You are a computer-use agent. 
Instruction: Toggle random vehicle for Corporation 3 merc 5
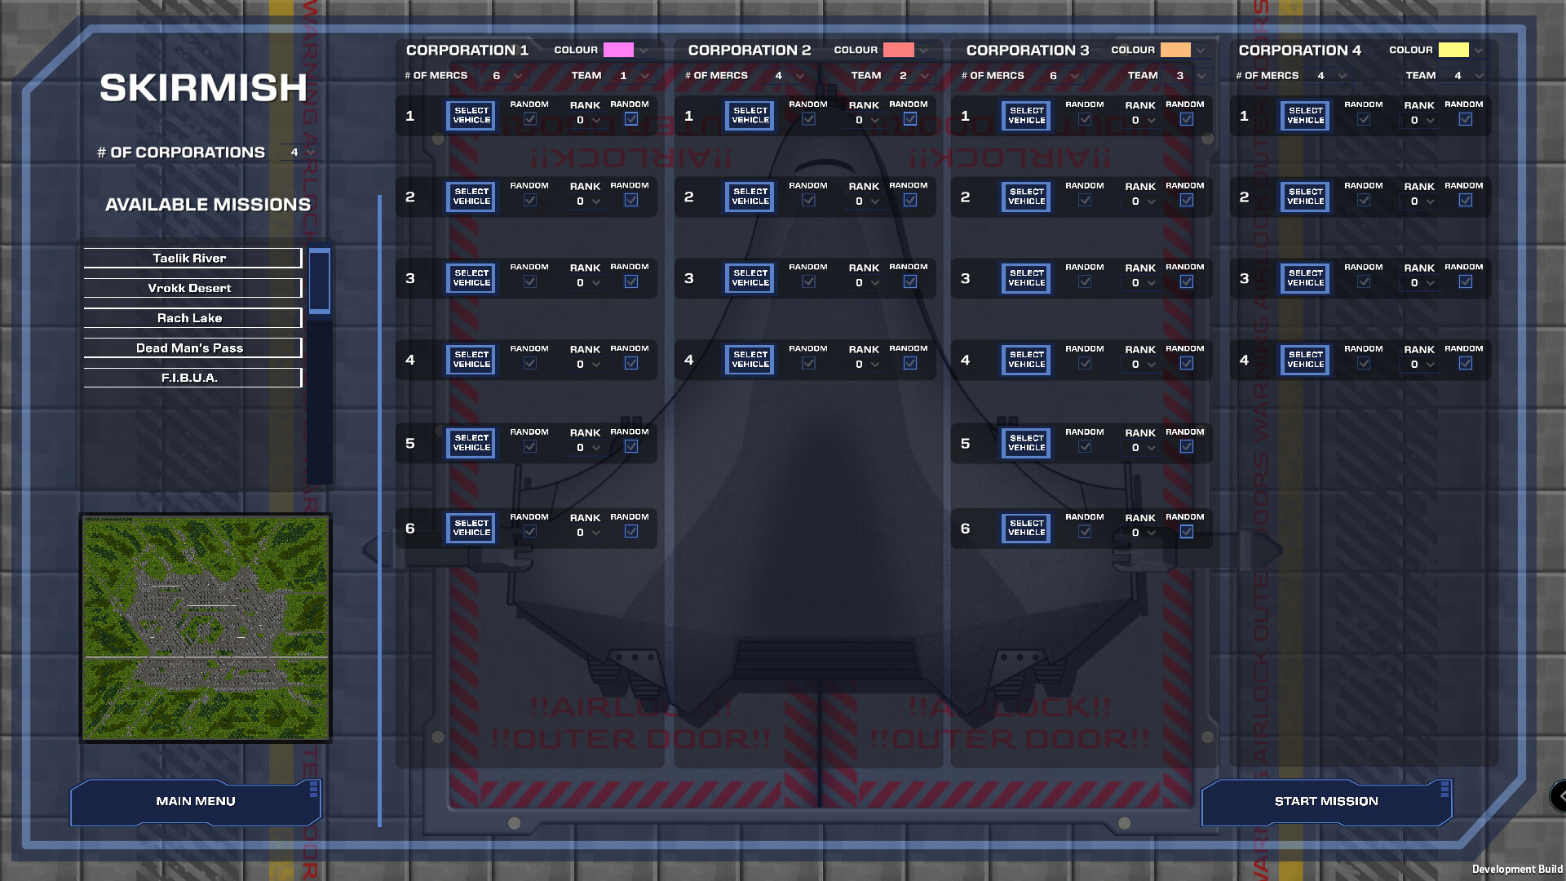click(x=1085, y=446)
